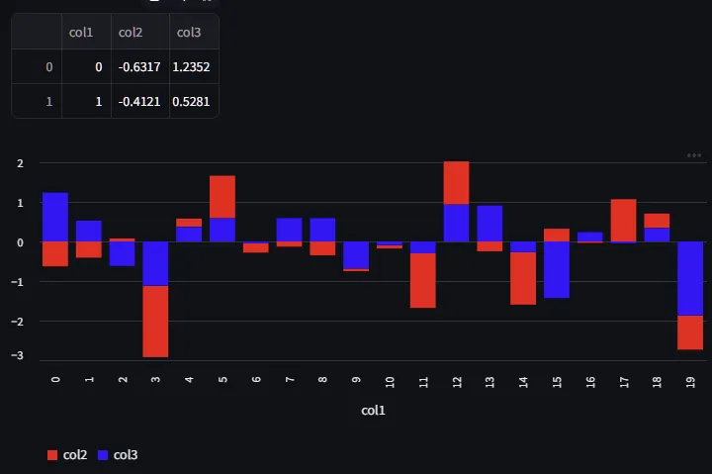
Task: Click the blue col3 segment of bar 19
Action: [690, 279]
